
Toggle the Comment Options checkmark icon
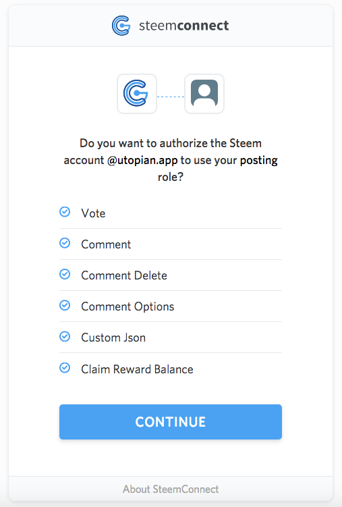65,305
